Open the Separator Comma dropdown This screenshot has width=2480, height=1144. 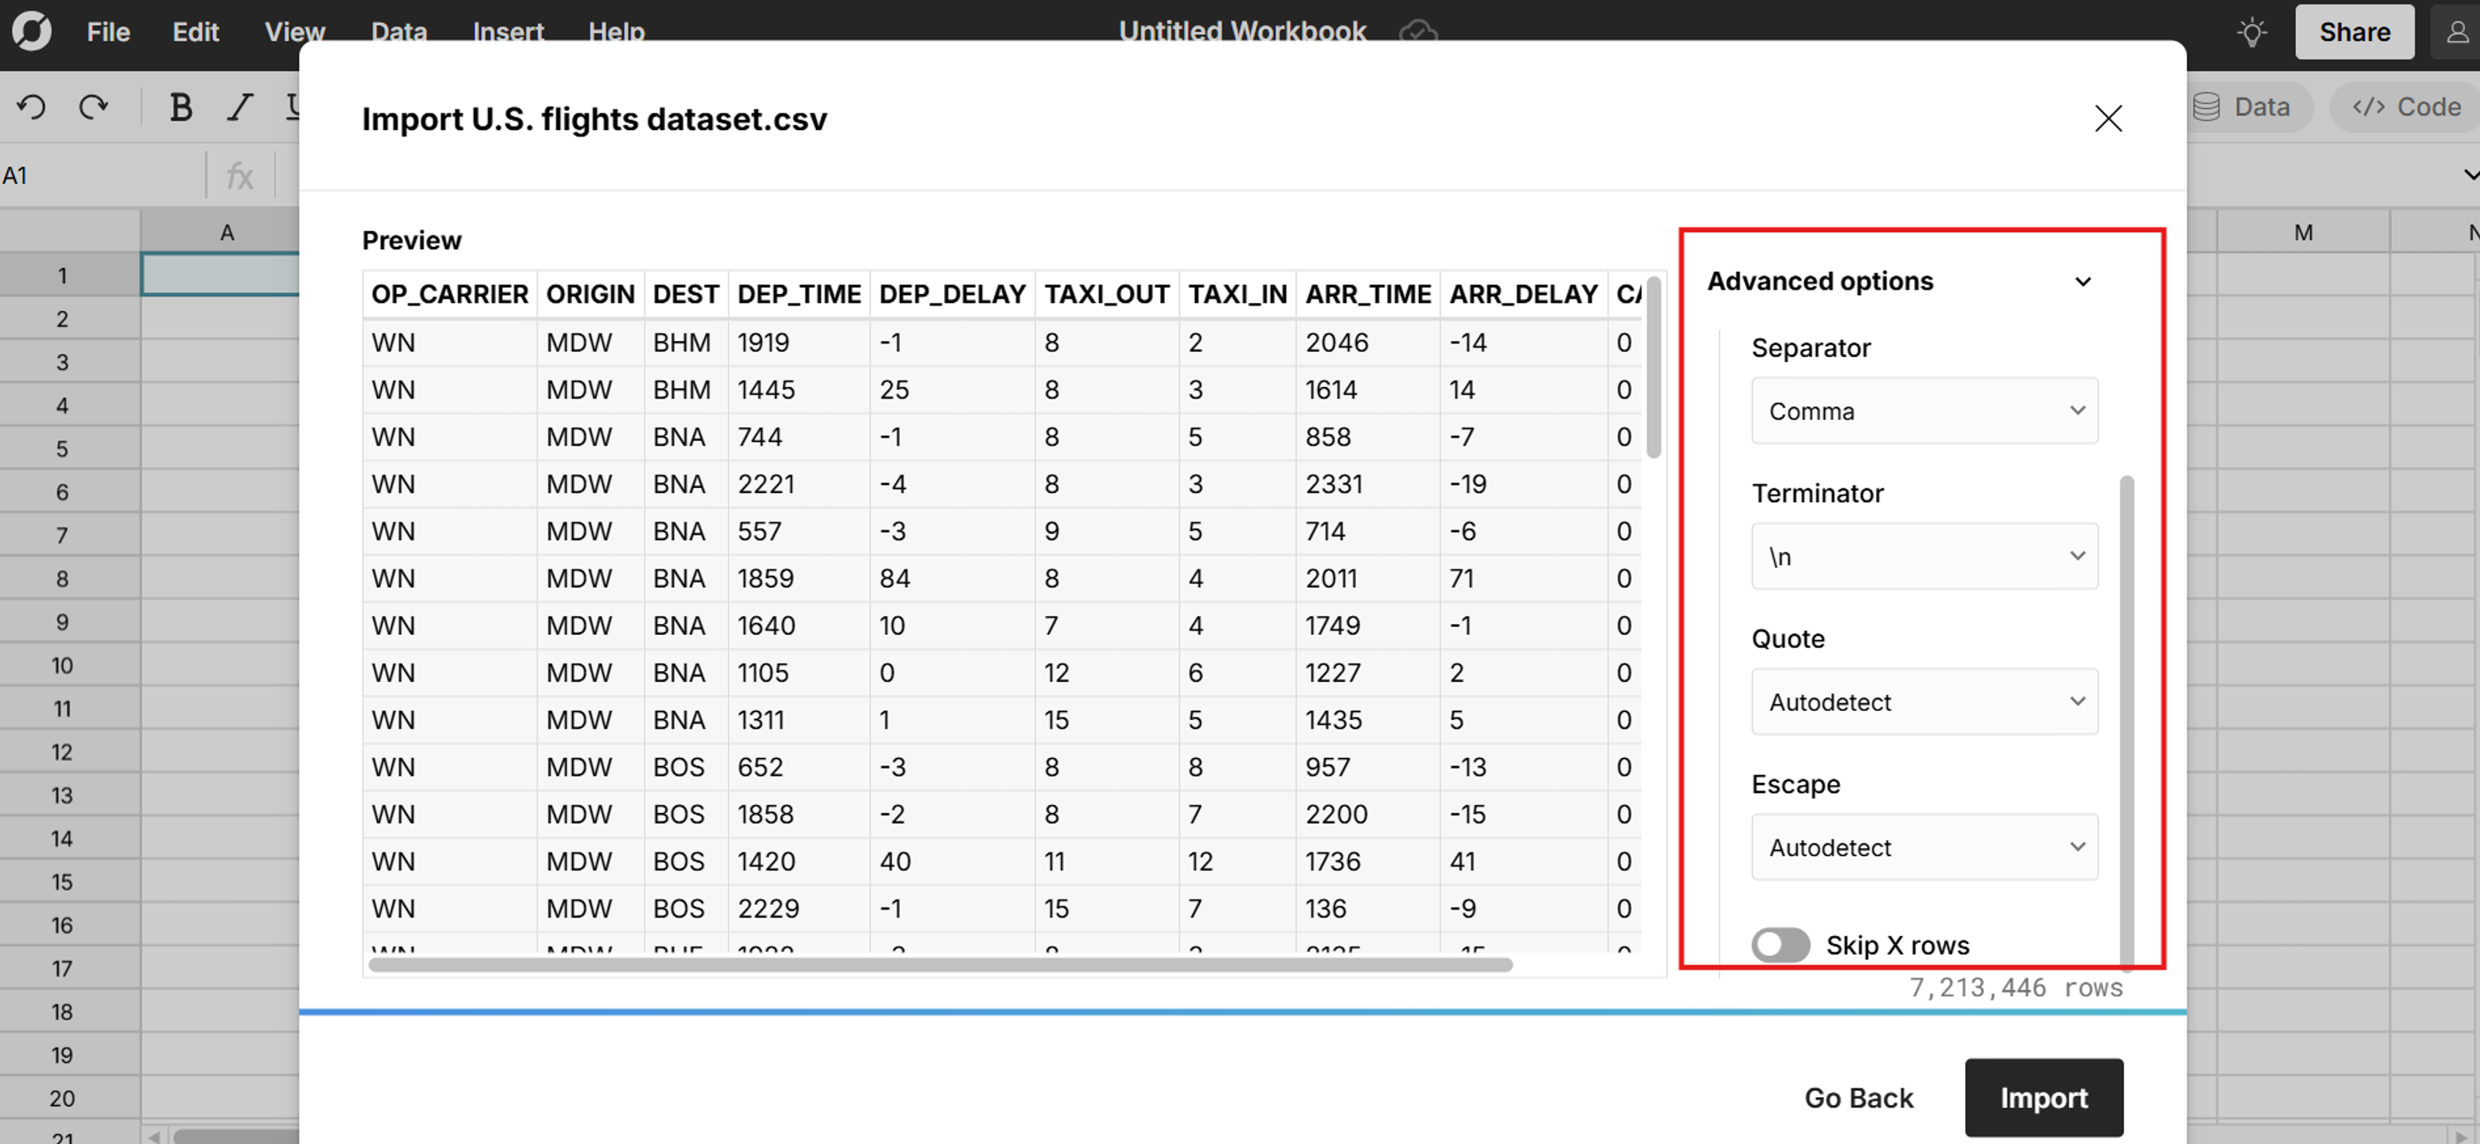pos(1924,411)
